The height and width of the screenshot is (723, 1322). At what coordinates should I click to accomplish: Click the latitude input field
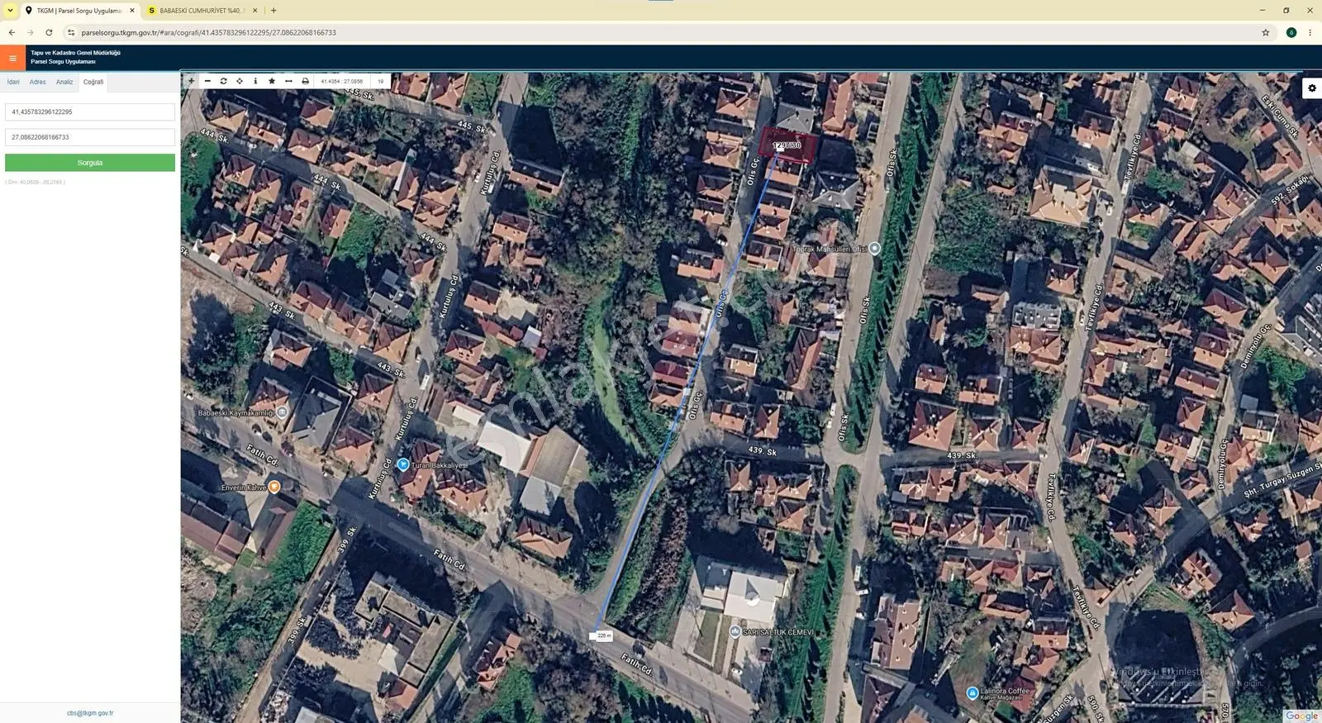(90, 112)
